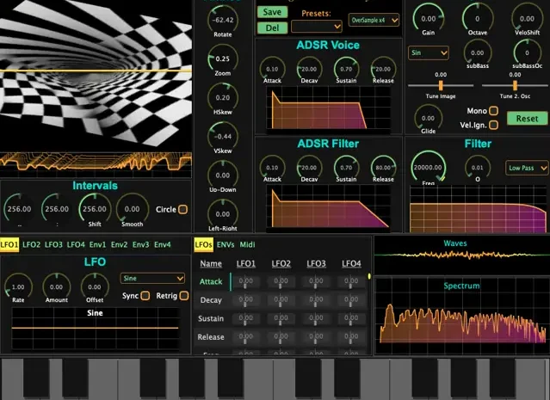Screen dimensions: 550x400
Task: Click the Sustain row LFO3 slider
Action: point(316,318)
